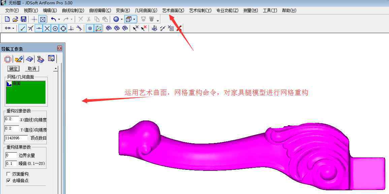
Task: Uncheck the 去噪音点 checkbox
Action: [x=8, y=181]
